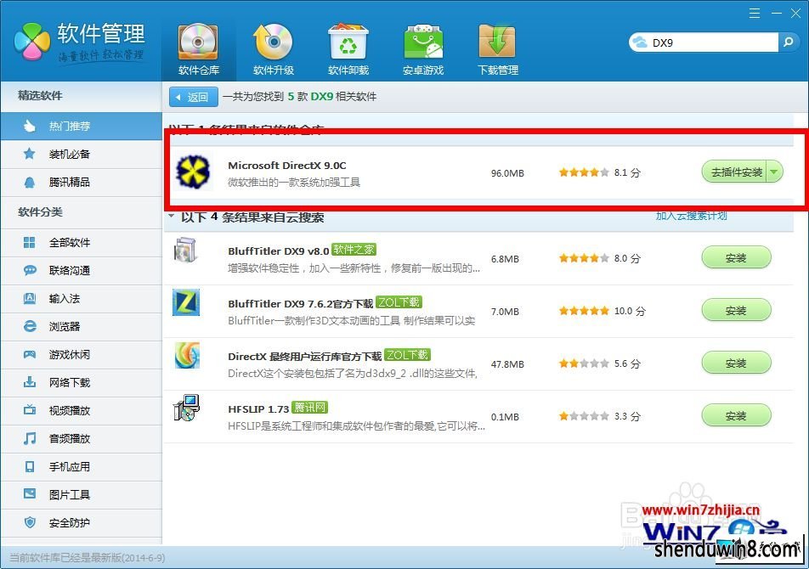Install BluffTitler DX9 7.6.2官方下载
The width and height of the screenshot is (809, 569).
pyautogui.click(x=736, y=310)
